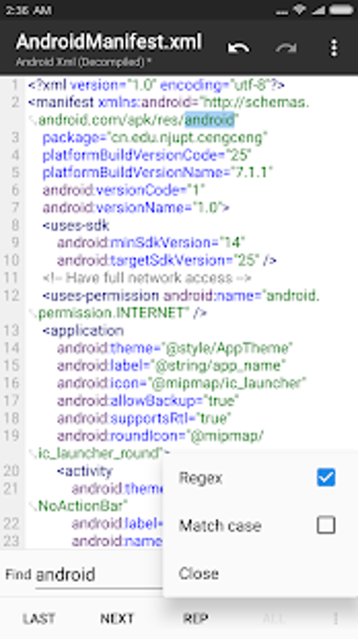This screenshot has width=358, height=639.
Task: Select the Regex menu entry label
Action: [x=200, y=478]
